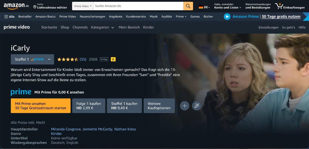
Task: Open Warenrücksendungen und Bestellungen
Action: coord(258,6)
